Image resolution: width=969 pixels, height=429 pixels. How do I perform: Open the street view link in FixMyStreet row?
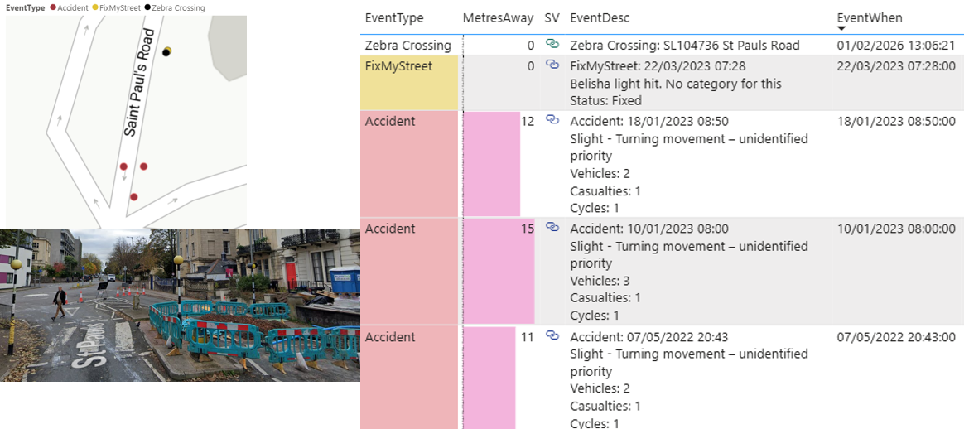coord(552,65)
